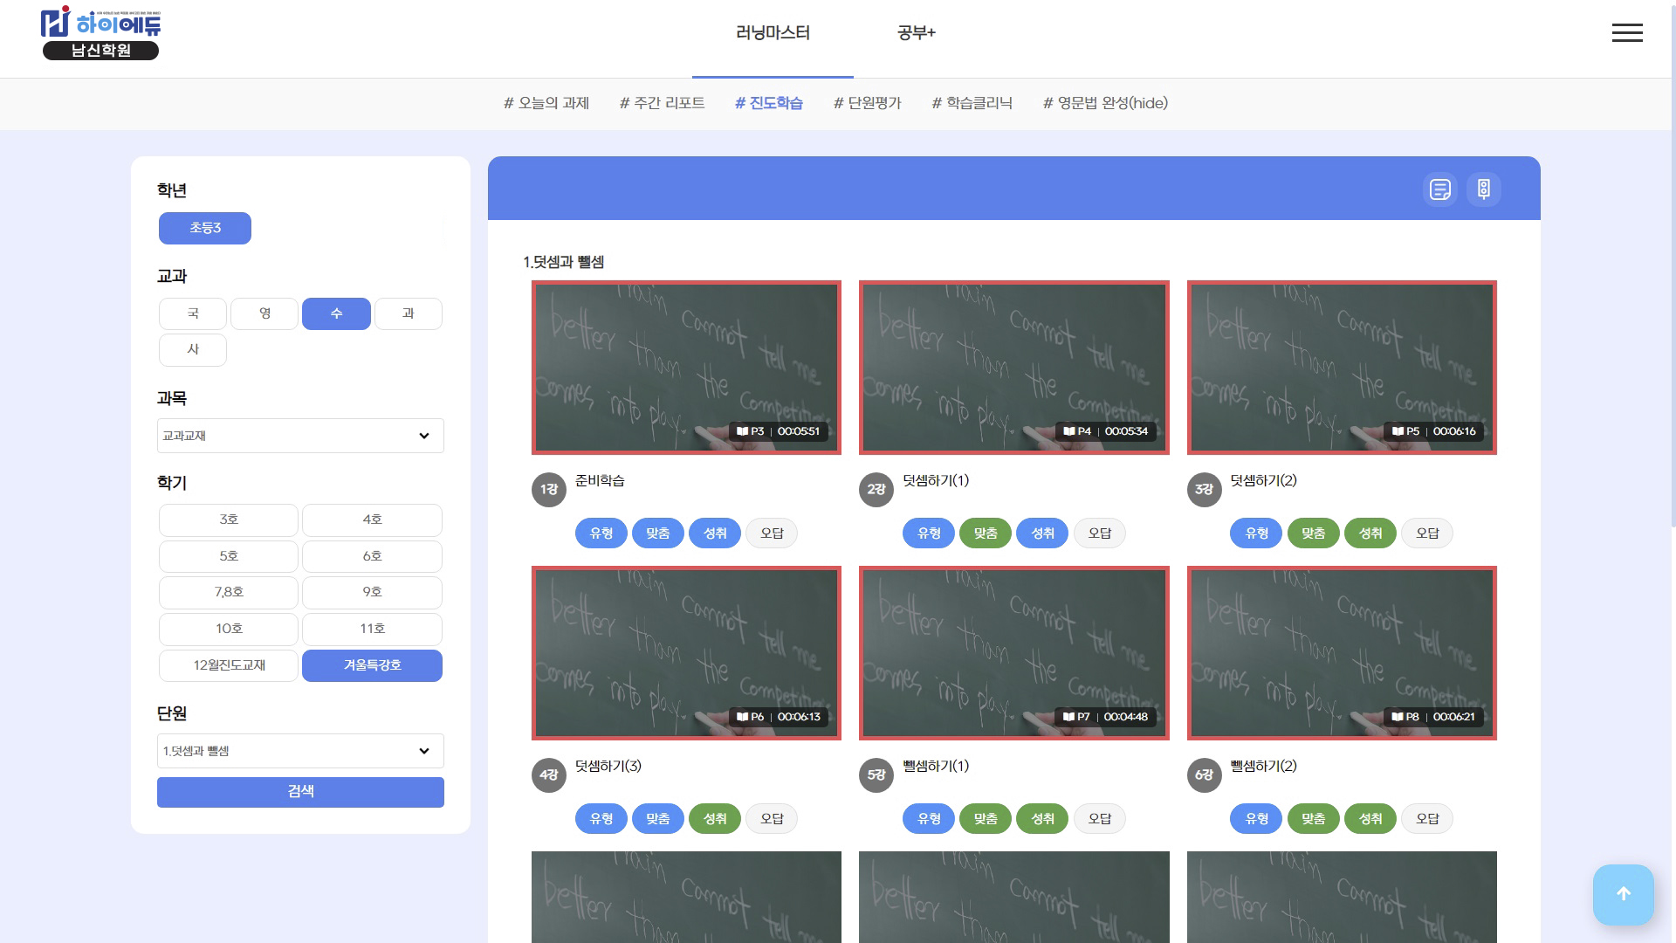Click the scroll-to-top arrow button
This screenshot has height=943, width=1676.
coord(1624,894)
